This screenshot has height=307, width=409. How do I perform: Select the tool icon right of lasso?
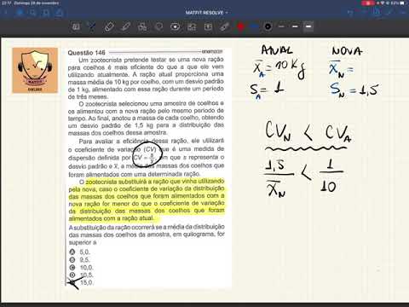(176, 26)
